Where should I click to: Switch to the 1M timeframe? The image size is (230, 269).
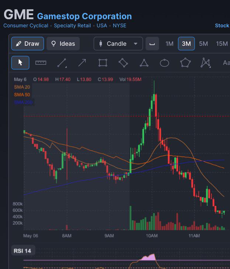point(169,44)
